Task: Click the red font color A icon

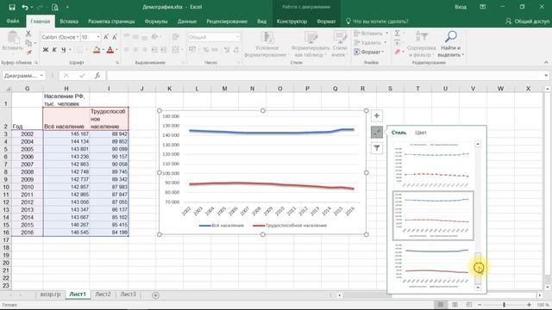Action: [110, 50]
